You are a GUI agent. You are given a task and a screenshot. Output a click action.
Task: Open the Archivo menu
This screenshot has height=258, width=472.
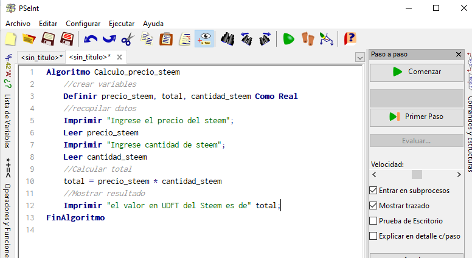click(18, 24)
